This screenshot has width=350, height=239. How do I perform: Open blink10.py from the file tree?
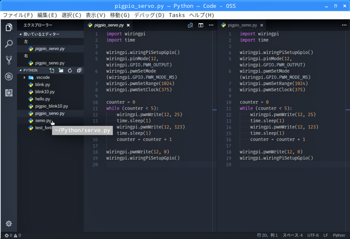click(45, 92)
